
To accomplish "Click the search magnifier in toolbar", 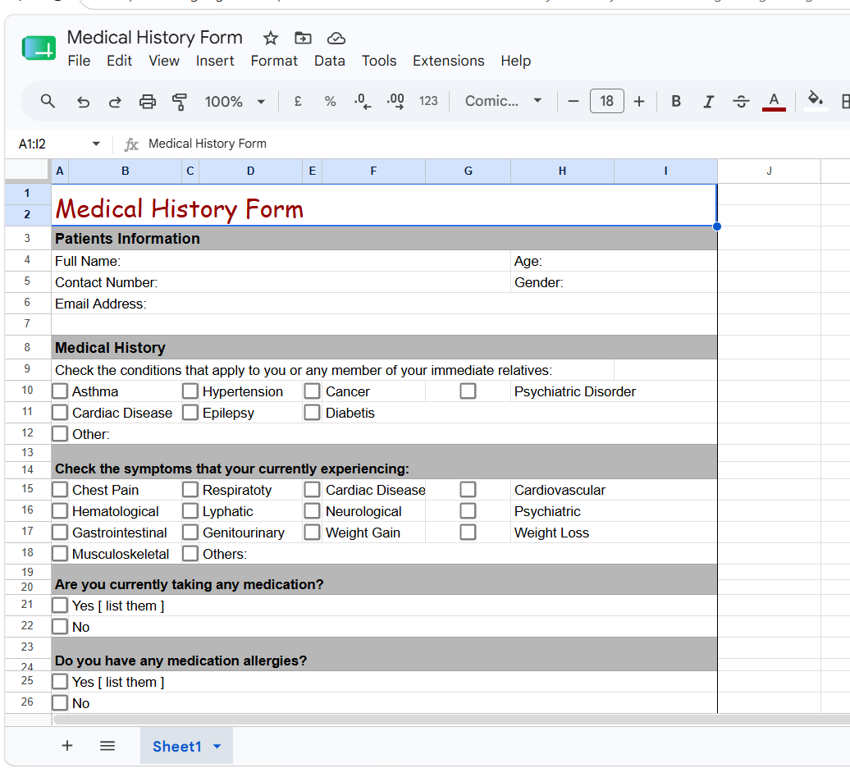I will (48, 101).
